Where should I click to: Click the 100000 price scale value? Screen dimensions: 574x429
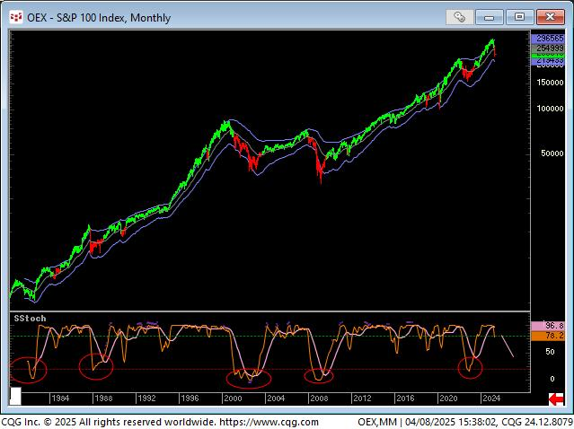(551, 109)
